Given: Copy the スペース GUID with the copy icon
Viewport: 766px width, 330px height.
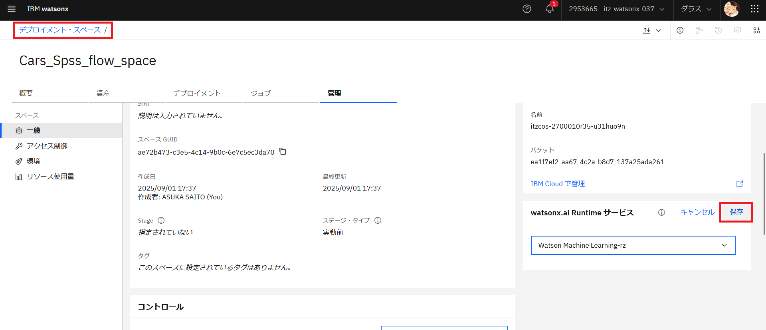Looking at the screenshot, I should (x=283, y=151).
